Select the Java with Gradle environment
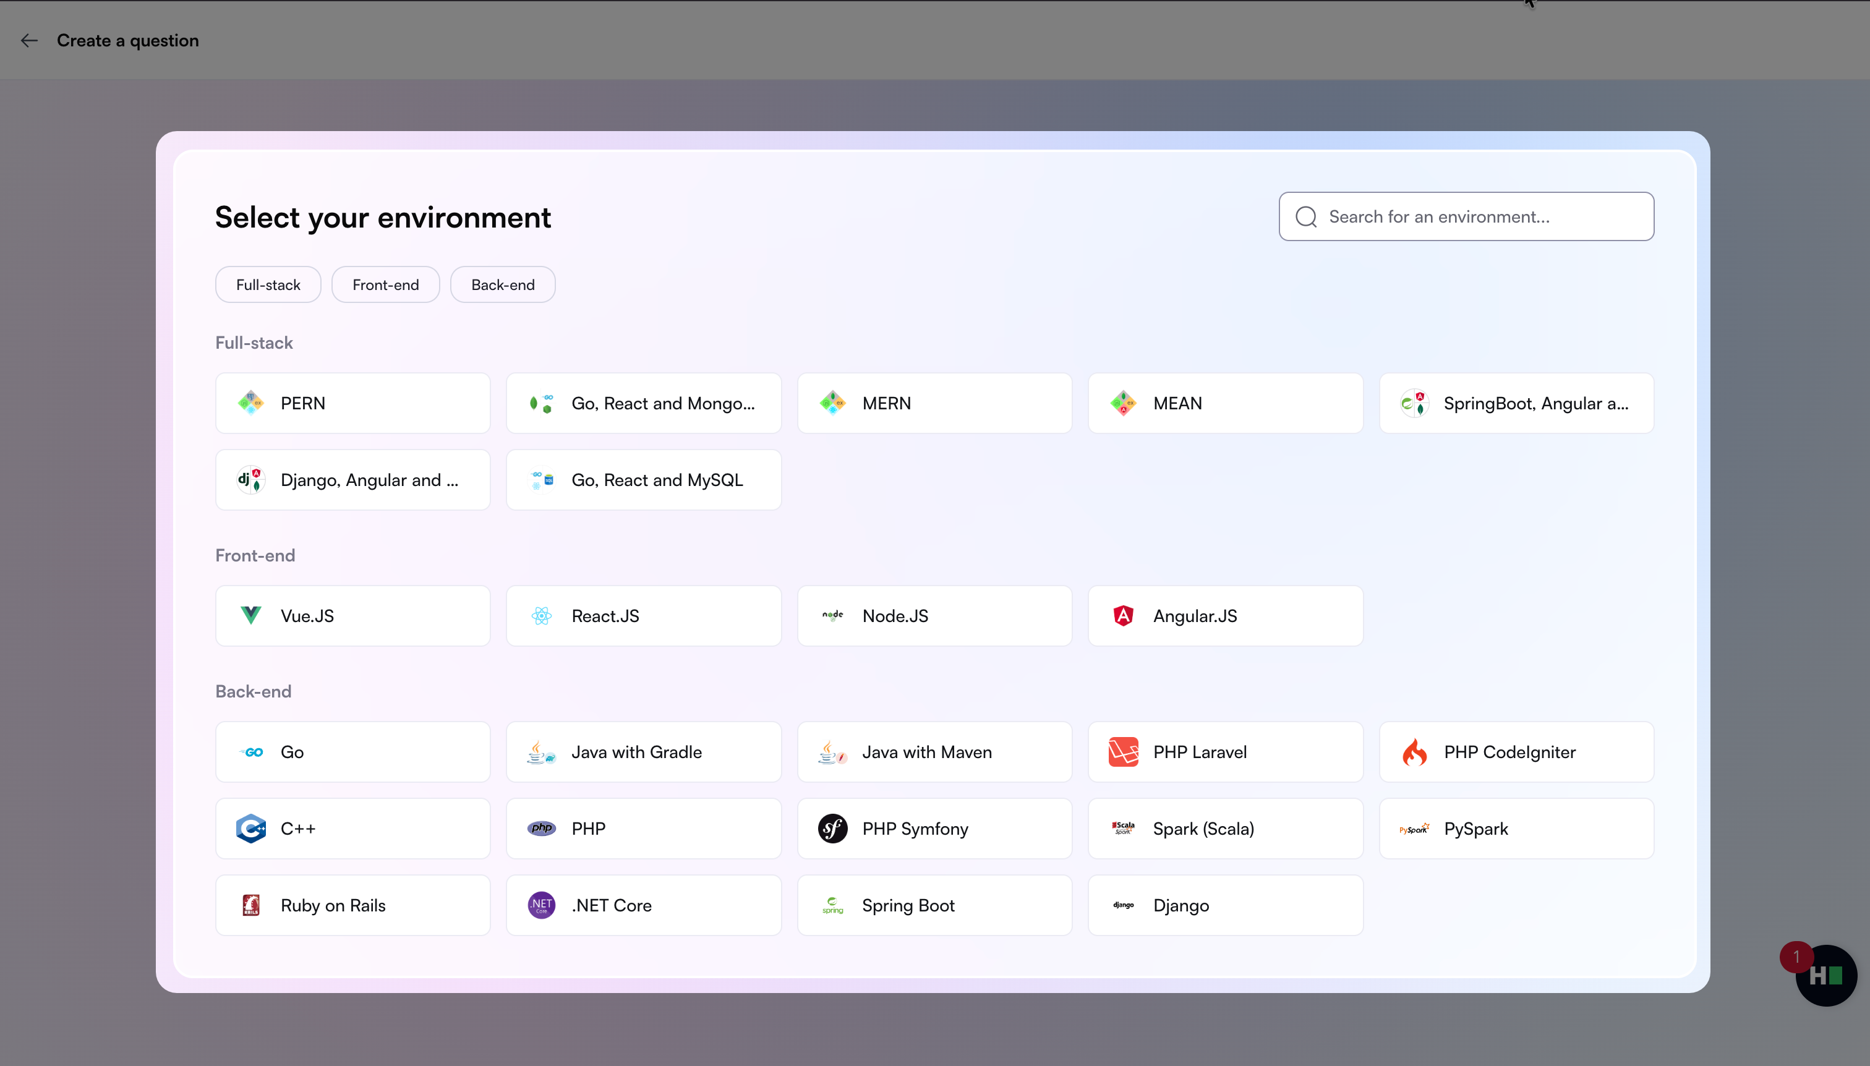This screenshot has height=1066, width=1870. [643, 752]
